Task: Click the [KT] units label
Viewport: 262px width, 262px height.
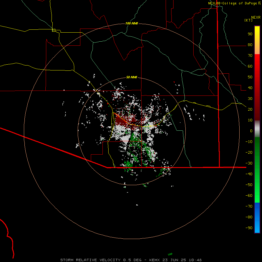Action: (x=248, y=20)
